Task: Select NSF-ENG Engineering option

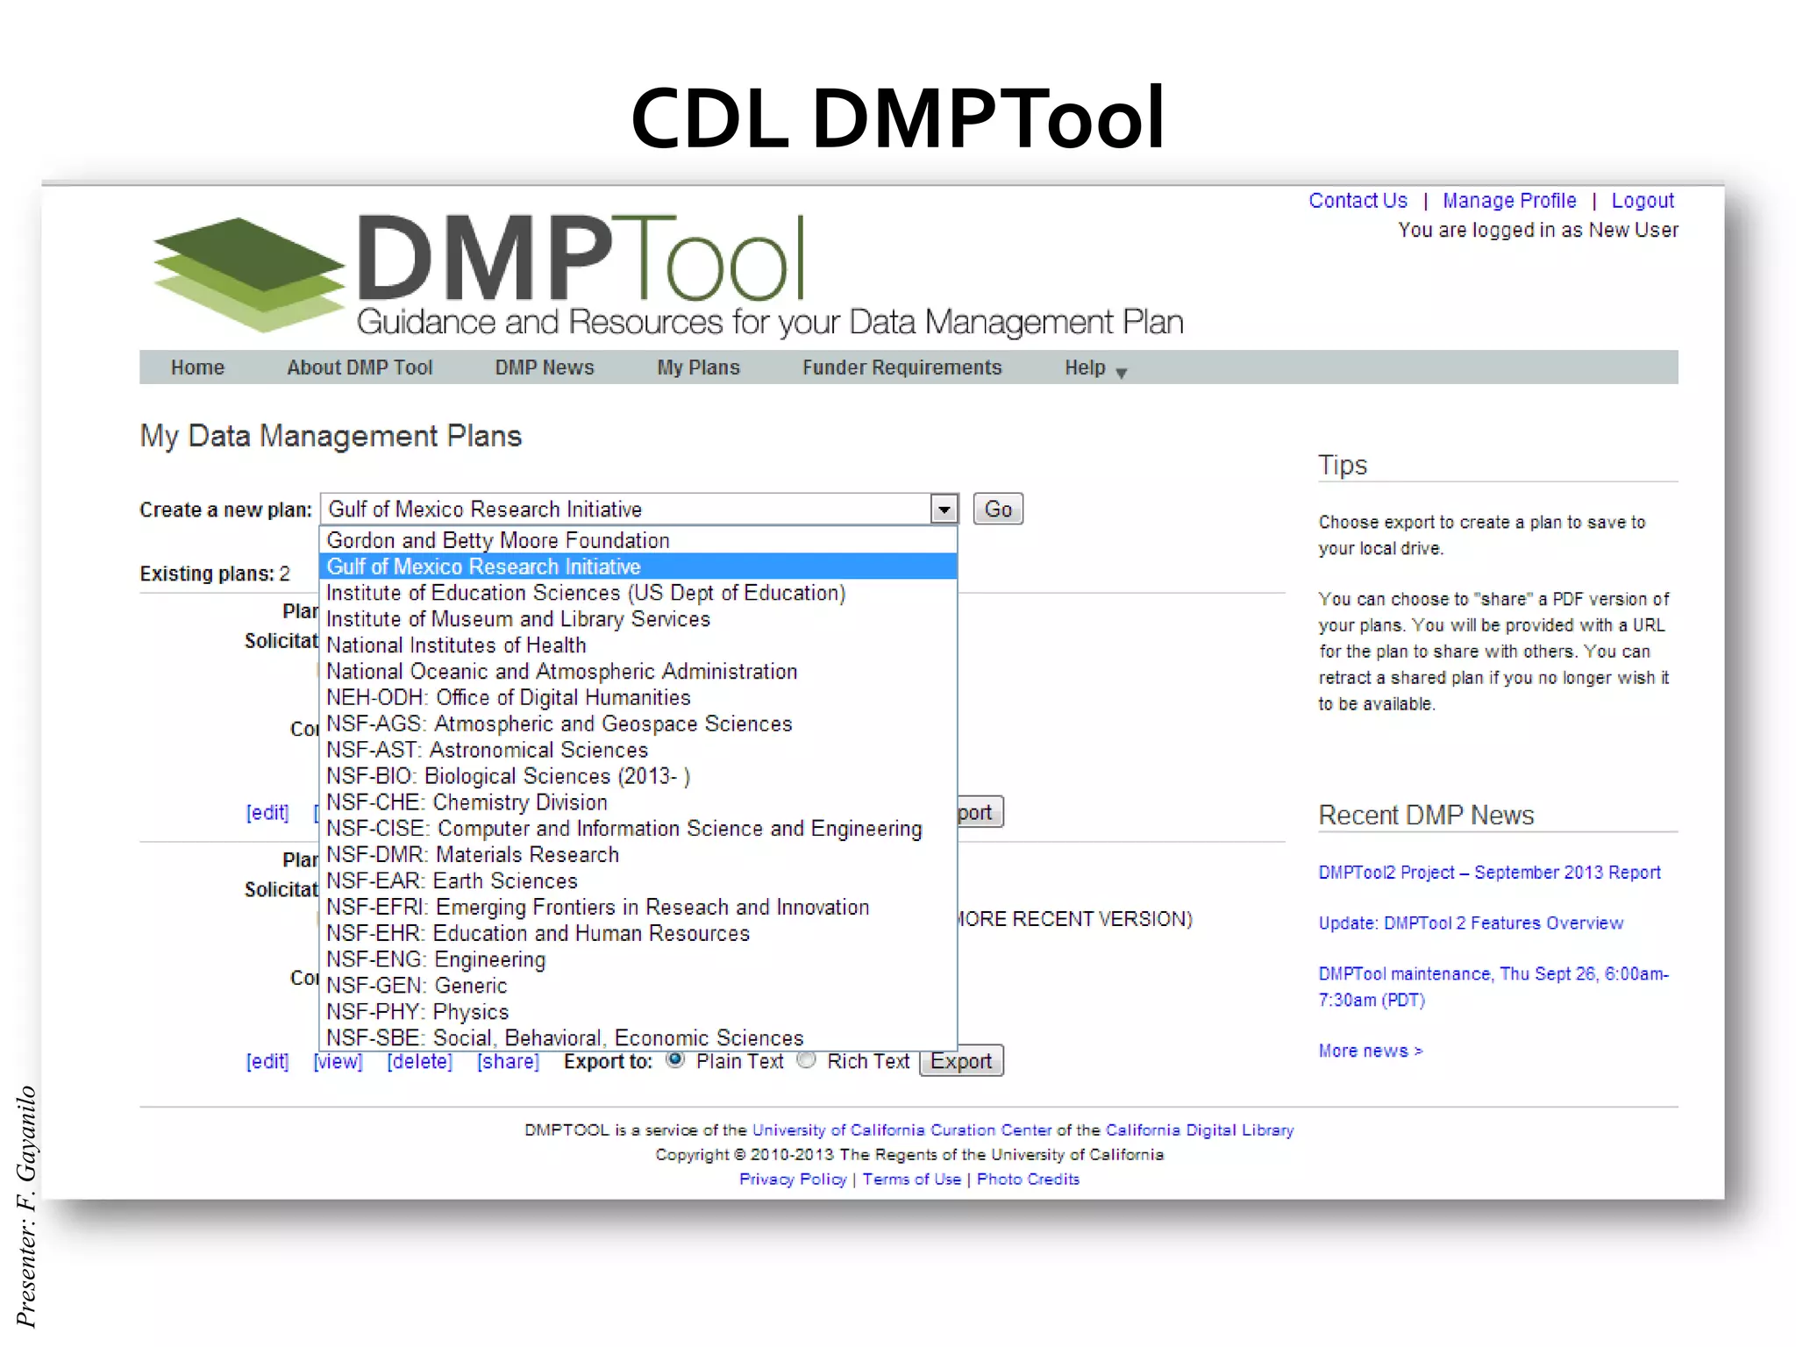Action: [638, 959]
